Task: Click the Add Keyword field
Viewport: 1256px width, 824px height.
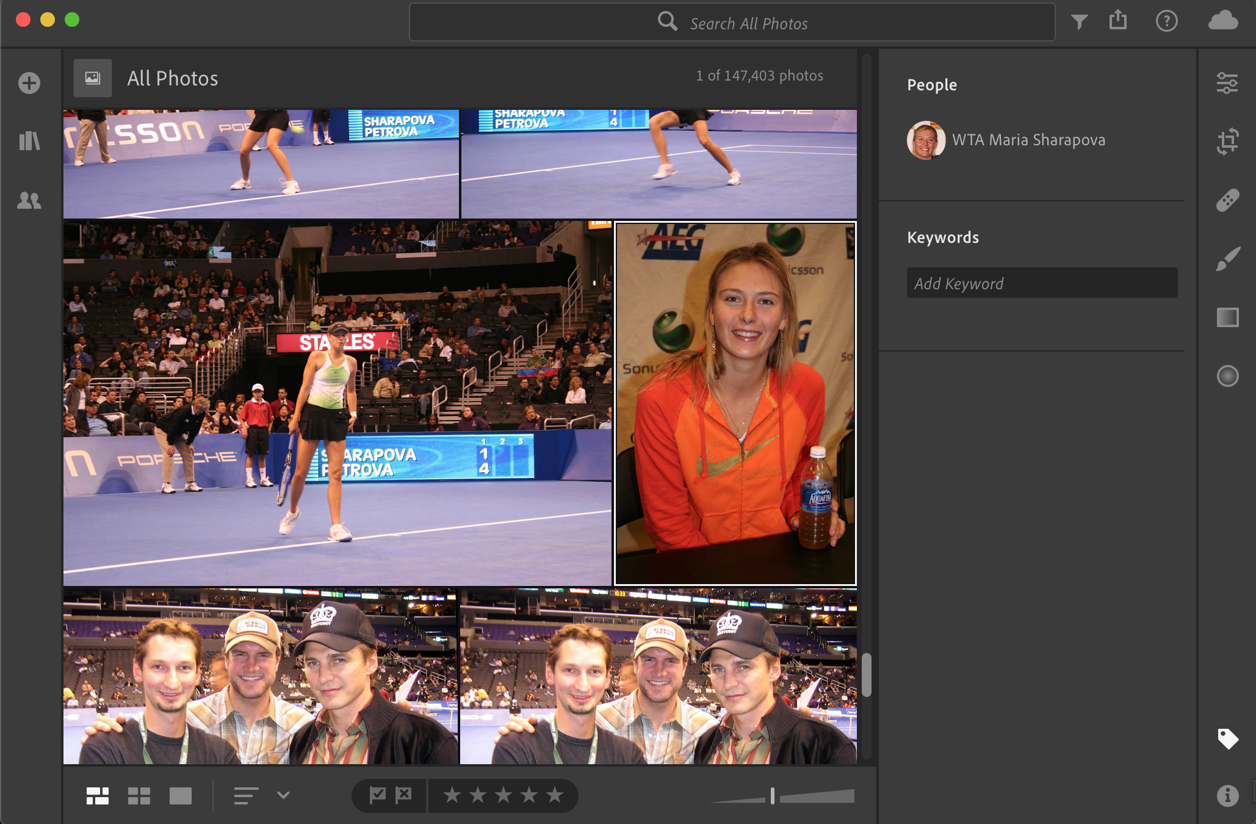Action: pos(1042,283)
